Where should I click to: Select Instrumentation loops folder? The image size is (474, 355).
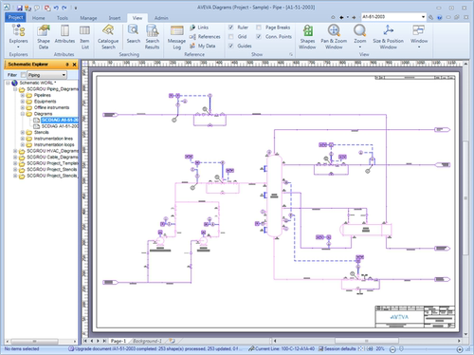(x=54, y=145)
